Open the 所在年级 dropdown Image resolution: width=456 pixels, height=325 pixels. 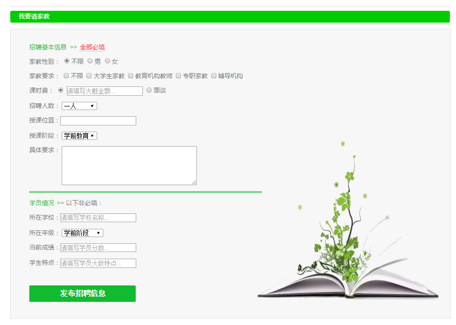pyautogui.click(x=83, y=233)
